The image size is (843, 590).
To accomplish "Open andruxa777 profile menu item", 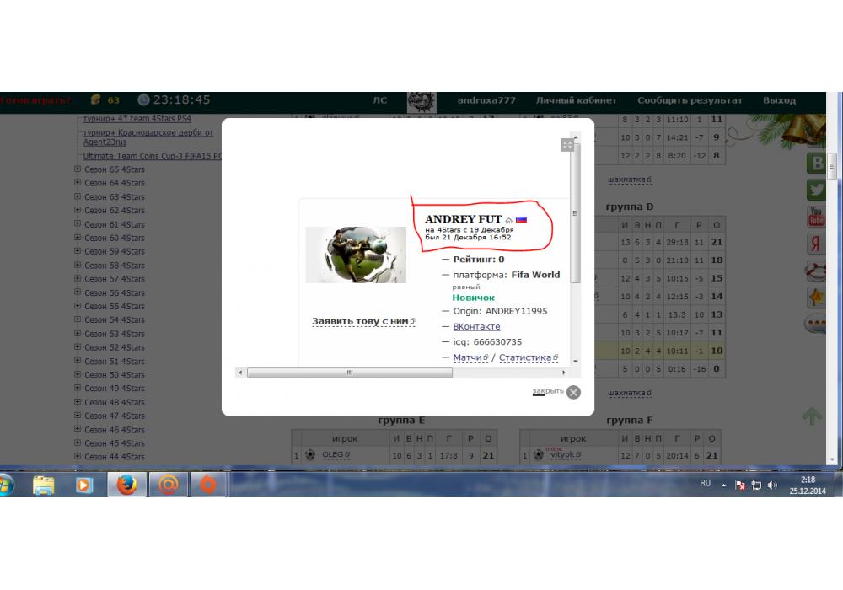I will tap(486, 100).
